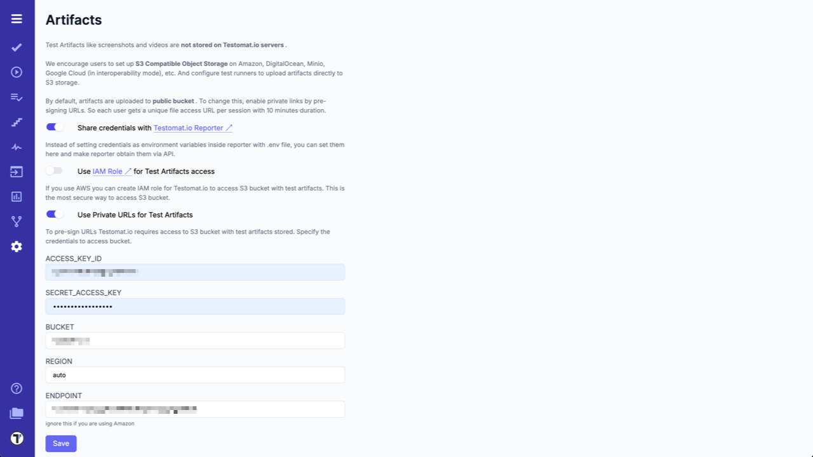
Task: Turn off Use Private URLs toggle
Action: [x=55, y=215]
